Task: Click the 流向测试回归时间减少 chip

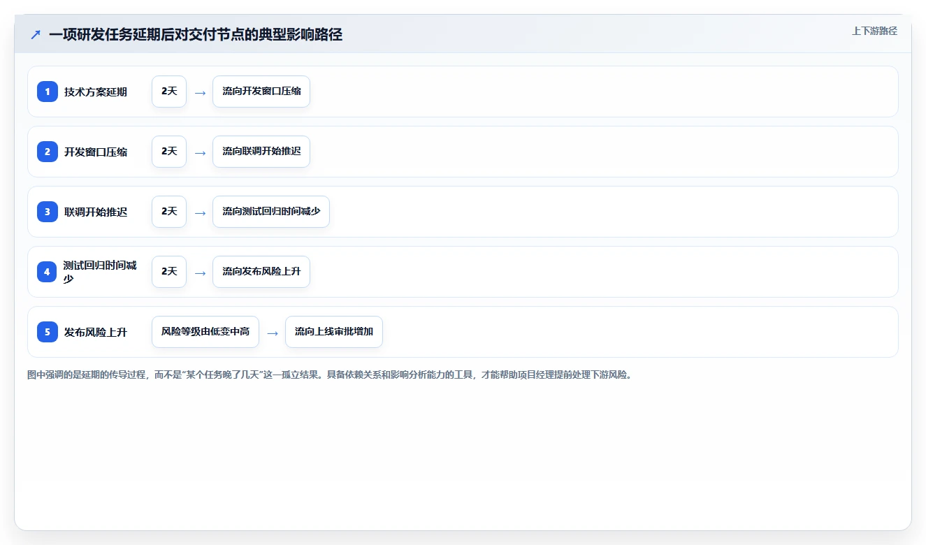Action: tap(271, 212)
